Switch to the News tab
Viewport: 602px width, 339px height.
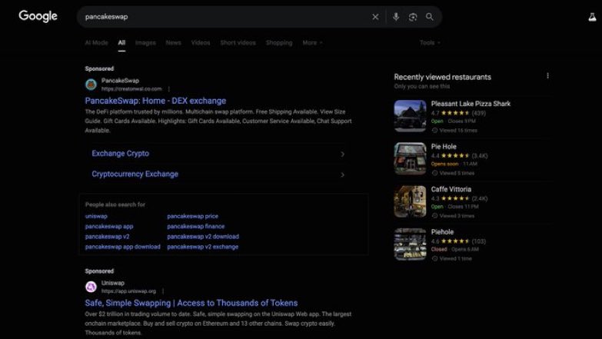pyautogui.click(x=174, y=42)
